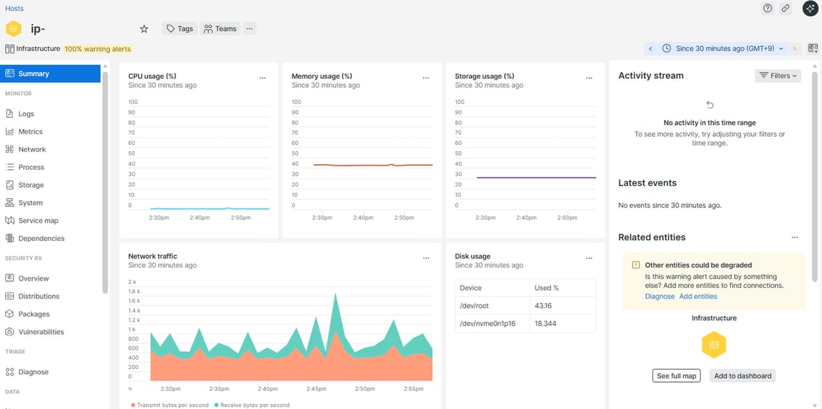This screenshot has width=822, height=409.
Task: Open the Hosts breadcrumb link
Action: tap(14, 8)
